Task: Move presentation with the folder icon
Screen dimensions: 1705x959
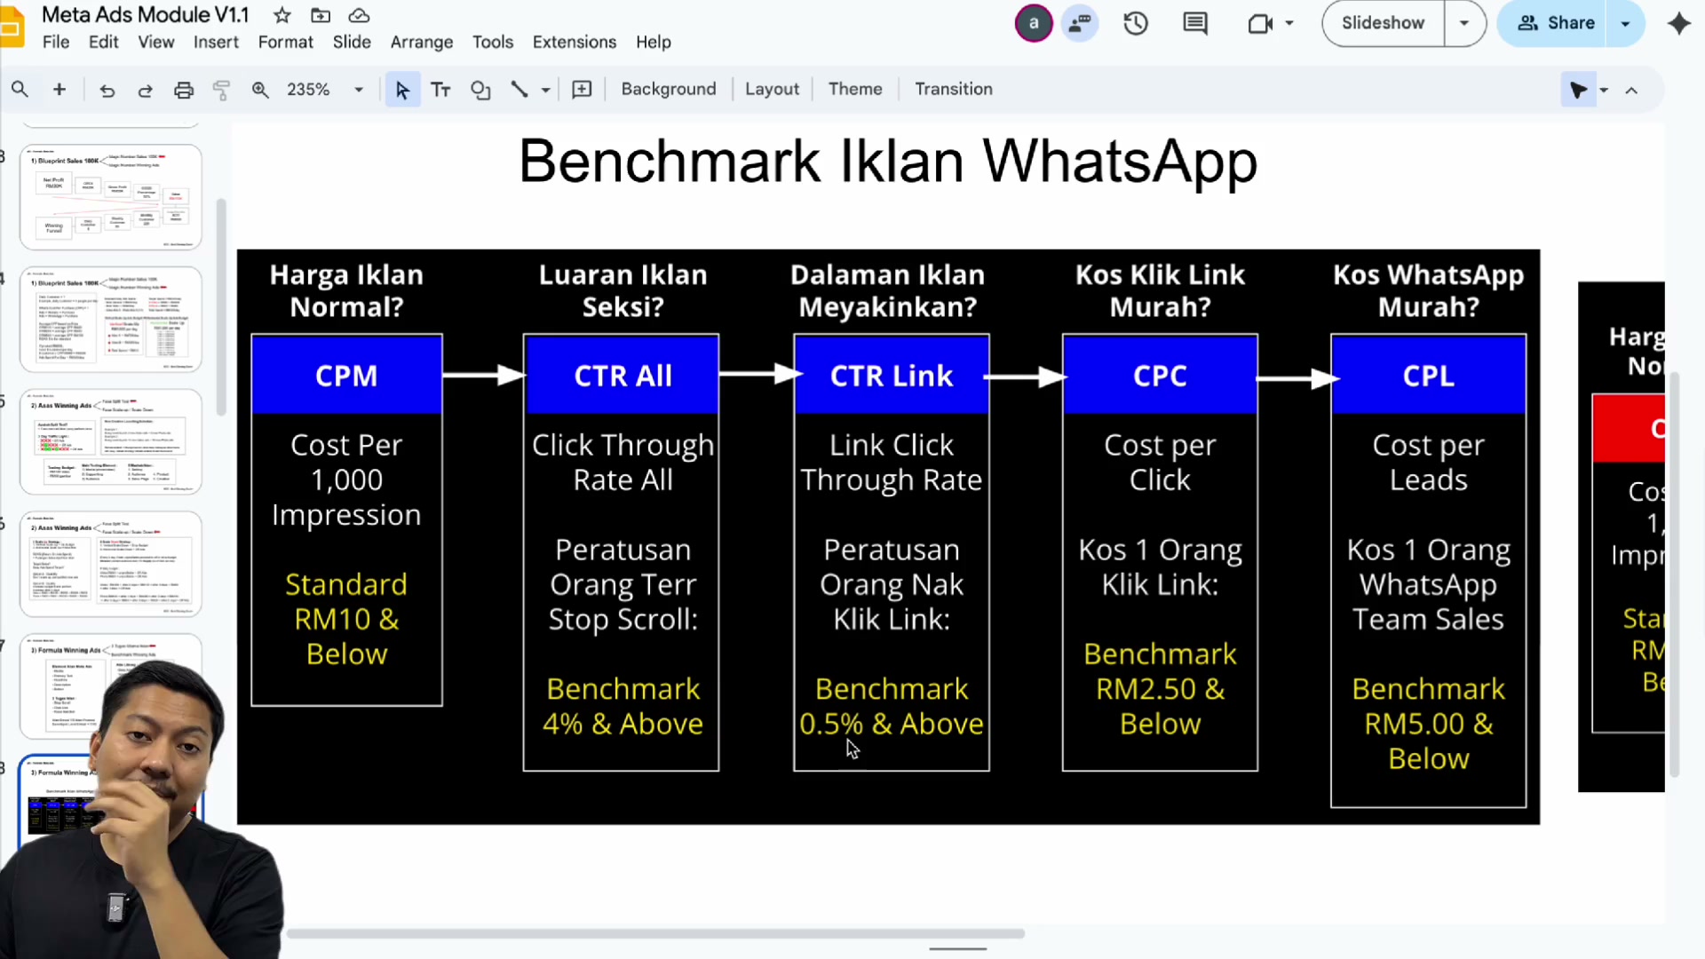Action: tap(321, 15)
